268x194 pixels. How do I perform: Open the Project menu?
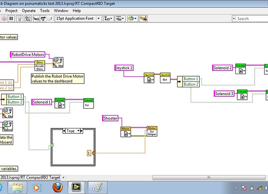(x=11, y=10)
